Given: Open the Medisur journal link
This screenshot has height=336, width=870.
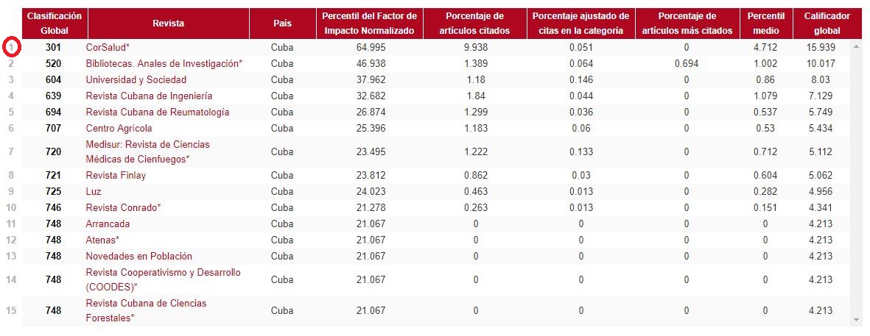Looking at the screenshot, I should [147, 151].
